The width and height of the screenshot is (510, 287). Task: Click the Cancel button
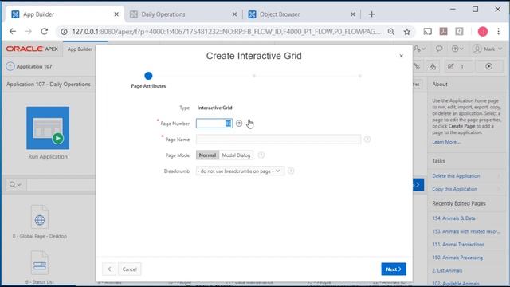(129, 269)
